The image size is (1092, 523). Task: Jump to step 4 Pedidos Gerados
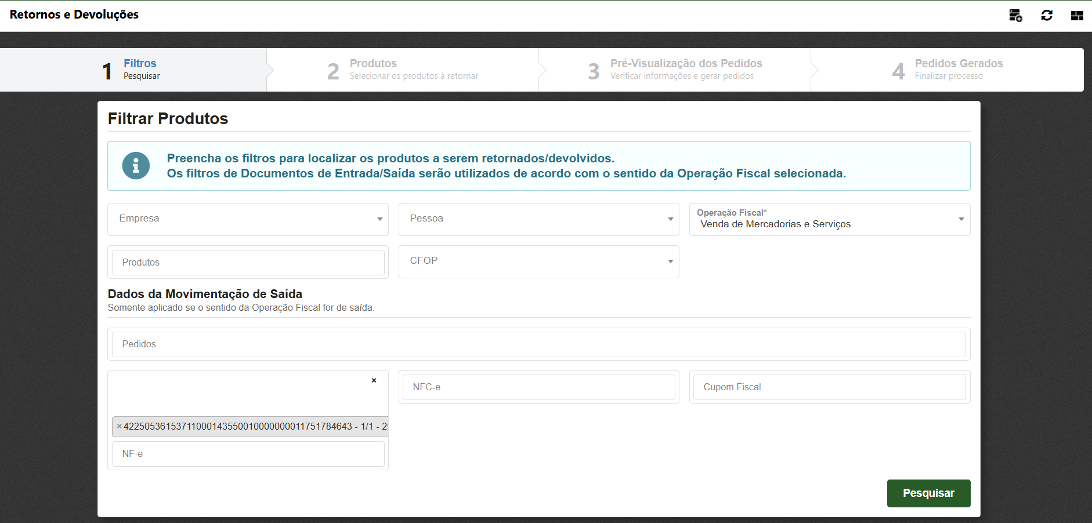[947, 70]
